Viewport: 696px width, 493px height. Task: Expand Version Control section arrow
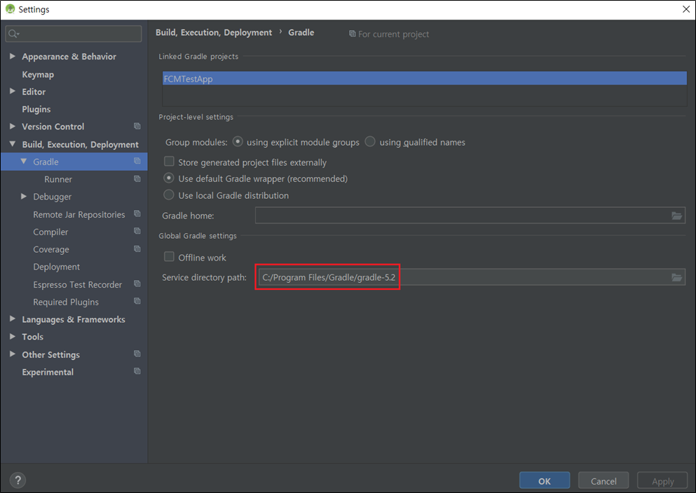tap(13, 126)
